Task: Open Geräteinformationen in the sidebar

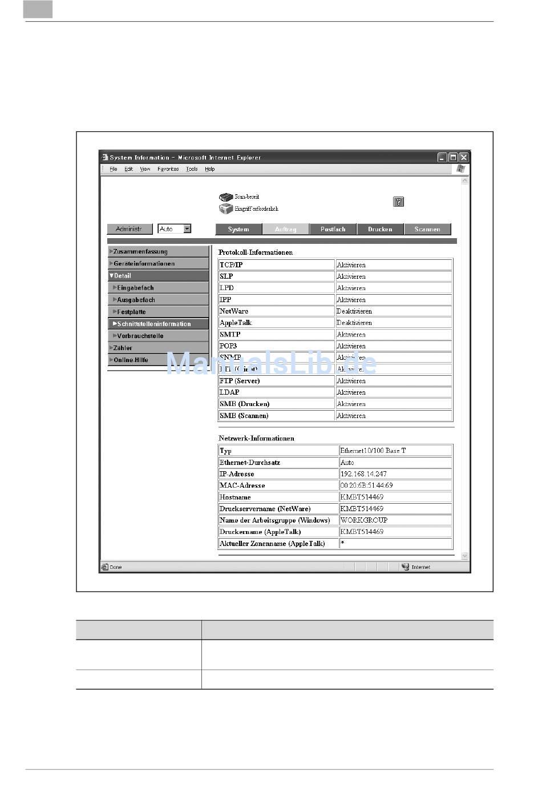Action: (159, 263)
